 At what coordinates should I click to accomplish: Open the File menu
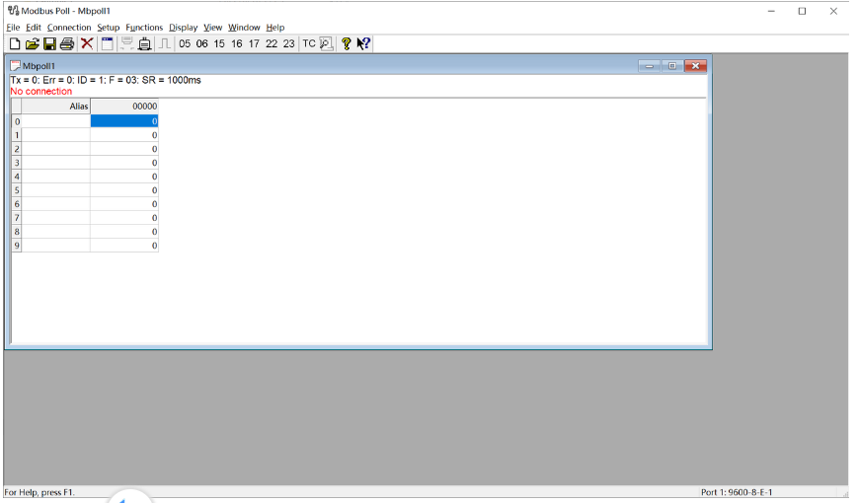coord(13,28)
